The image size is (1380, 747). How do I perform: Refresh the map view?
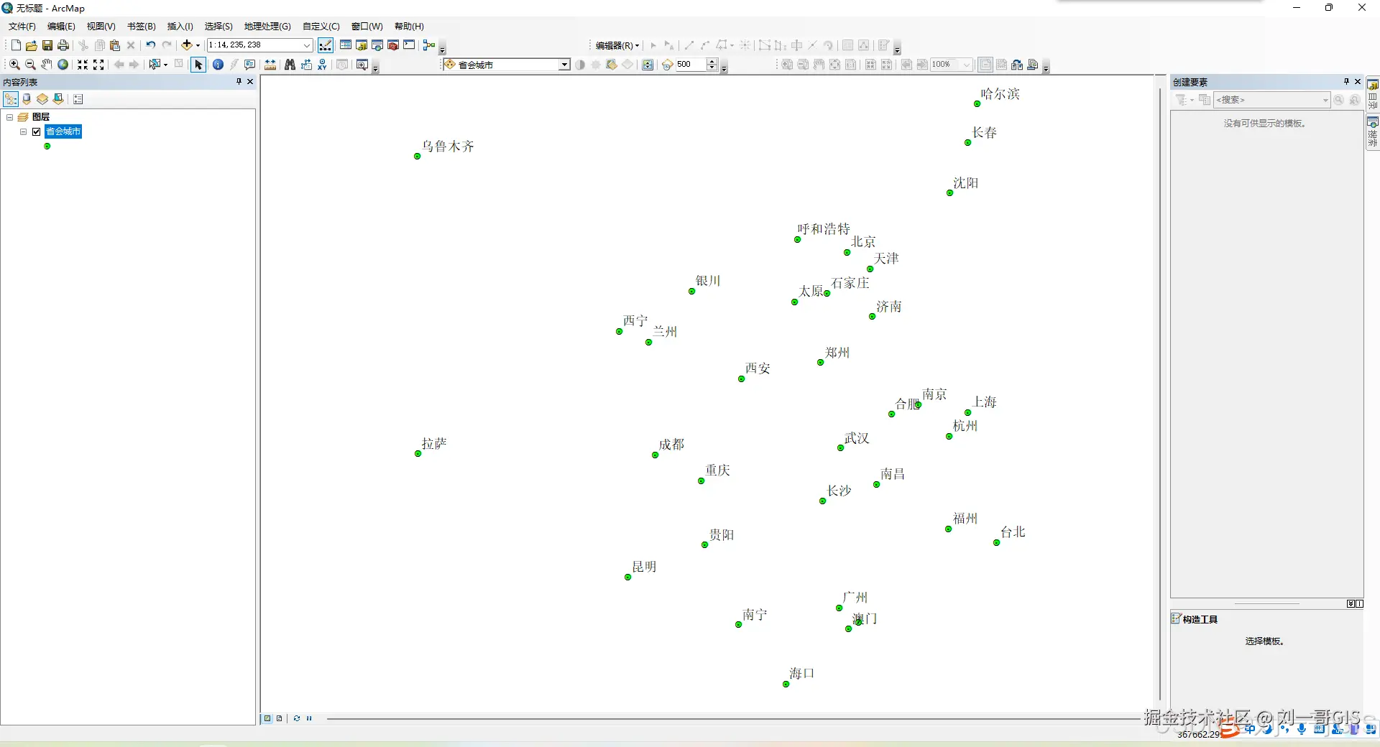point(297,718)
